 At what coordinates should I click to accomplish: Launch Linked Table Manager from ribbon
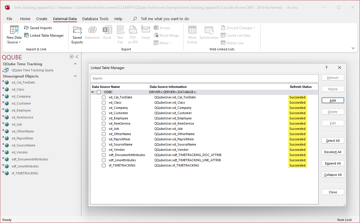[44, 36]
